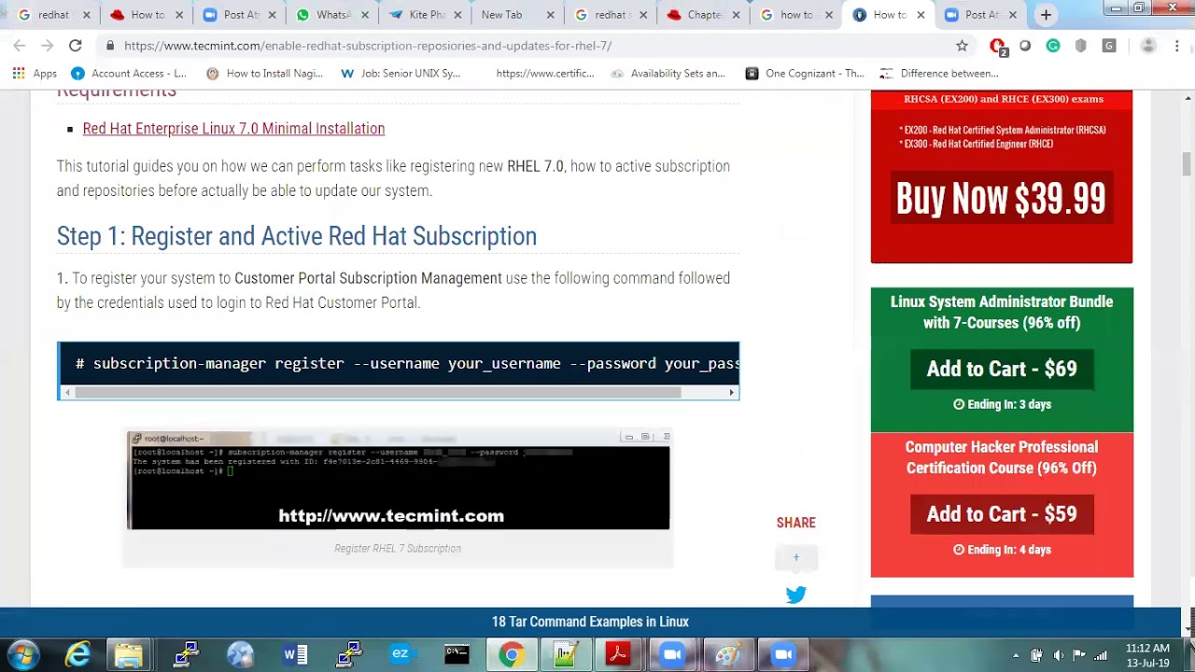1195x672 pixels.
Task: Close the 'New Tab' tab
Action: 550,15
